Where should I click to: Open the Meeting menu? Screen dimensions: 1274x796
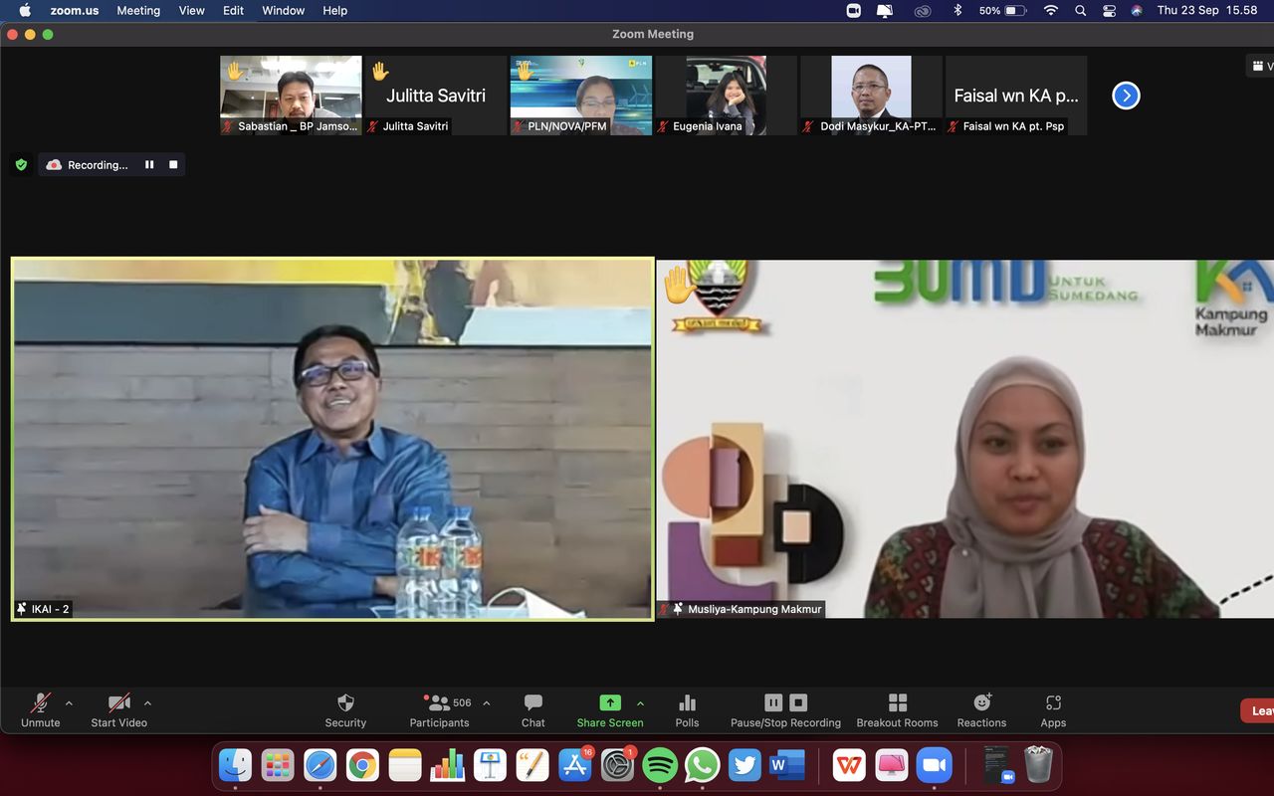pyautogui.click(x=138, y=10)
